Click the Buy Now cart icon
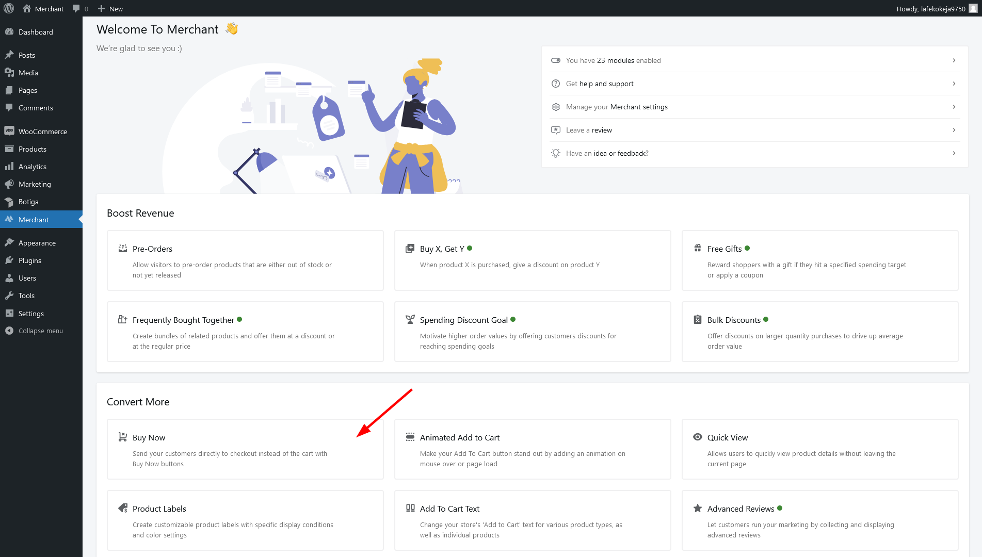This screenshot has height=557, width=982. (123, 437)
